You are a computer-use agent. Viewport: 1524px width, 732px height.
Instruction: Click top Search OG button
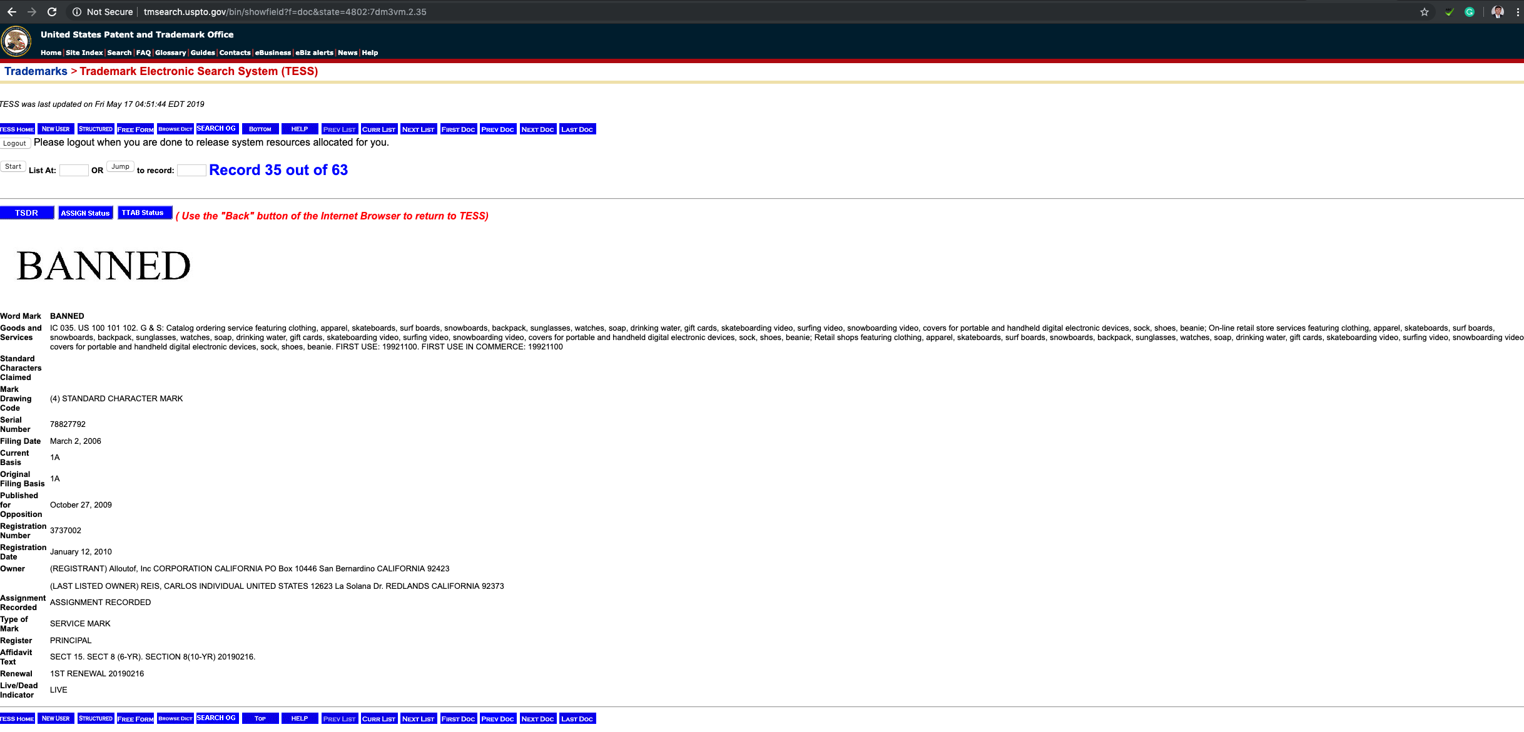217,129
